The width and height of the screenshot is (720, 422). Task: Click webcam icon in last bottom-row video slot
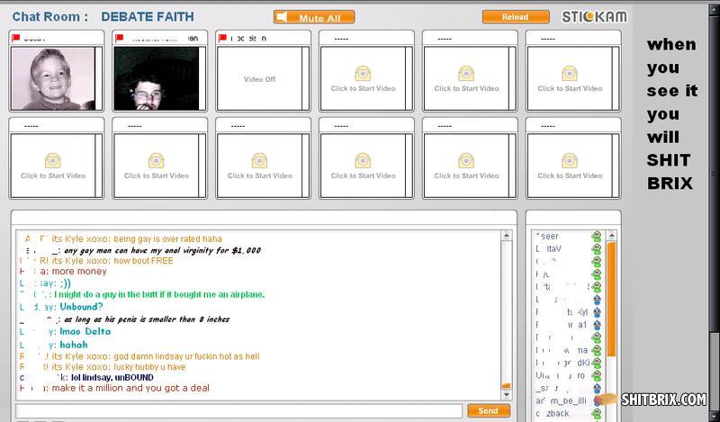tap(570, 161)
